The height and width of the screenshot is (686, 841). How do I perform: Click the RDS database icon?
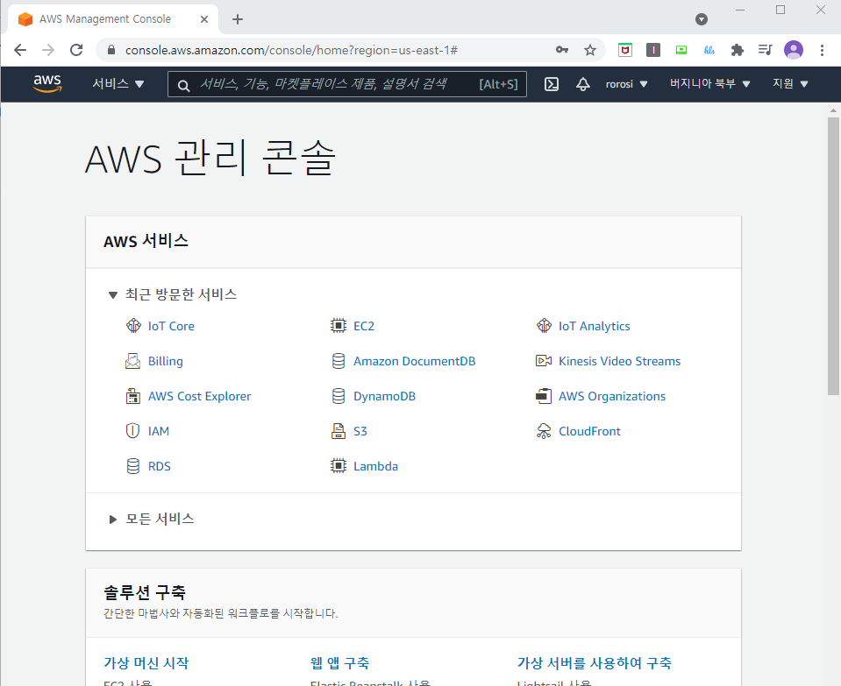click(133, 466)
